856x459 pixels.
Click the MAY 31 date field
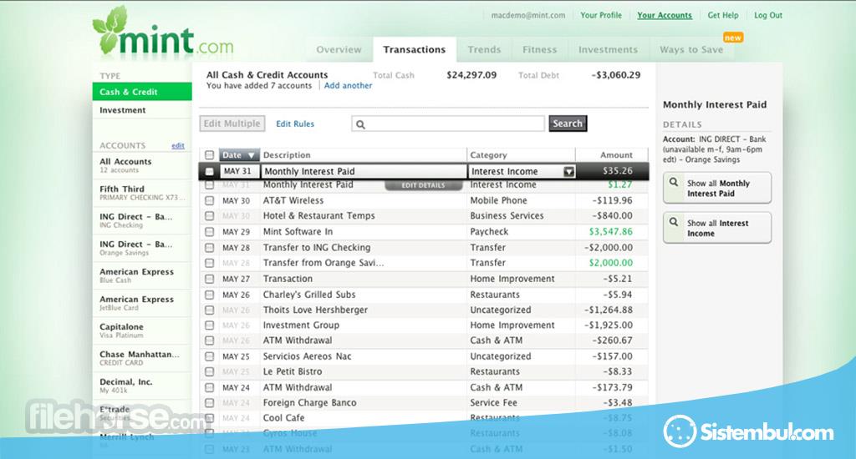tap(239, 171)
